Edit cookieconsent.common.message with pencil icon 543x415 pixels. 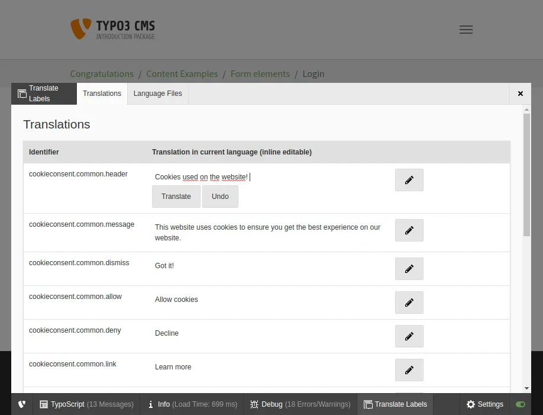[409, 230]
